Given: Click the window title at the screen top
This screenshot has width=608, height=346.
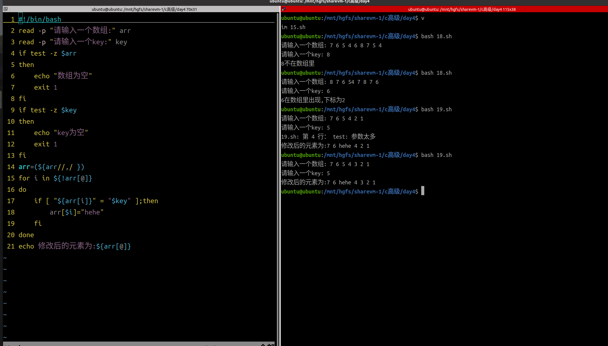Looking at the screenshot, I should tap(319, 2).
